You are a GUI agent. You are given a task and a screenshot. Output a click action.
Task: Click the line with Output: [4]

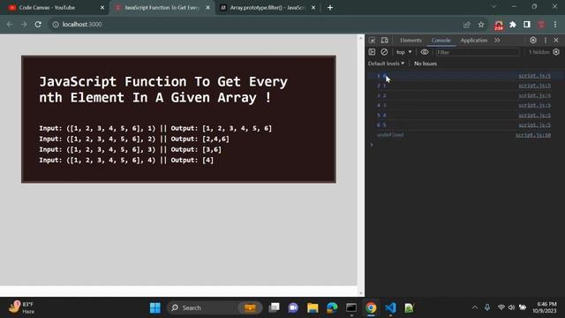pos(126,160)
